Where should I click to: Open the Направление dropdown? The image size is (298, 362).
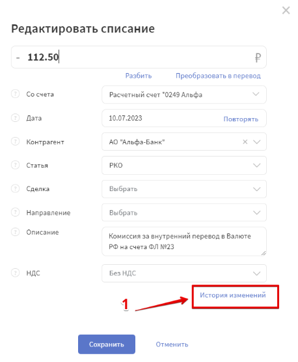[184, 213]
